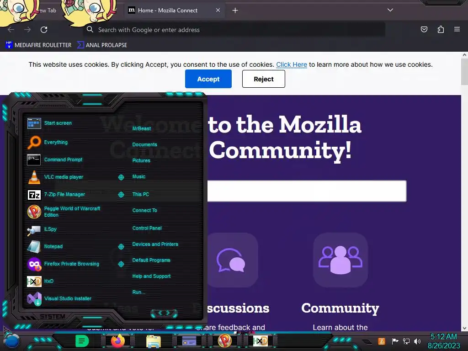Click the Save to Pocket icon
The width and height of the screenshot is (468, 351).
click(424, 29)
